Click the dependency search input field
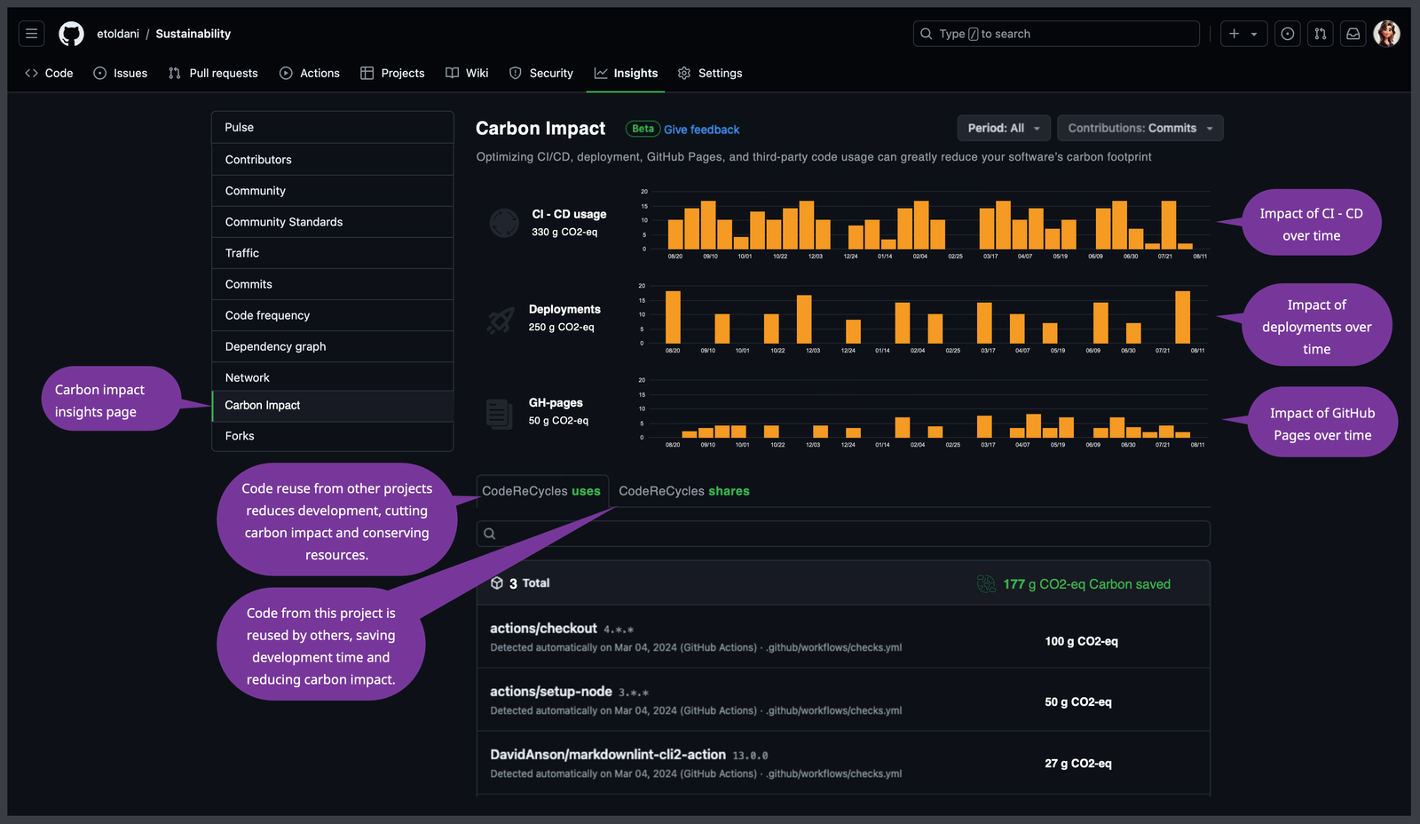1420x824 pixels. click(843, 534)
